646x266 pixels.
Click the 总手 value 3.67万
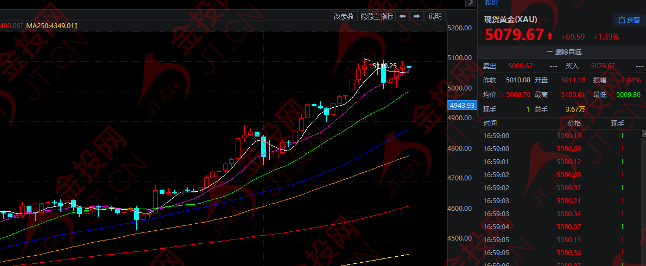click(x=576, y=109)
